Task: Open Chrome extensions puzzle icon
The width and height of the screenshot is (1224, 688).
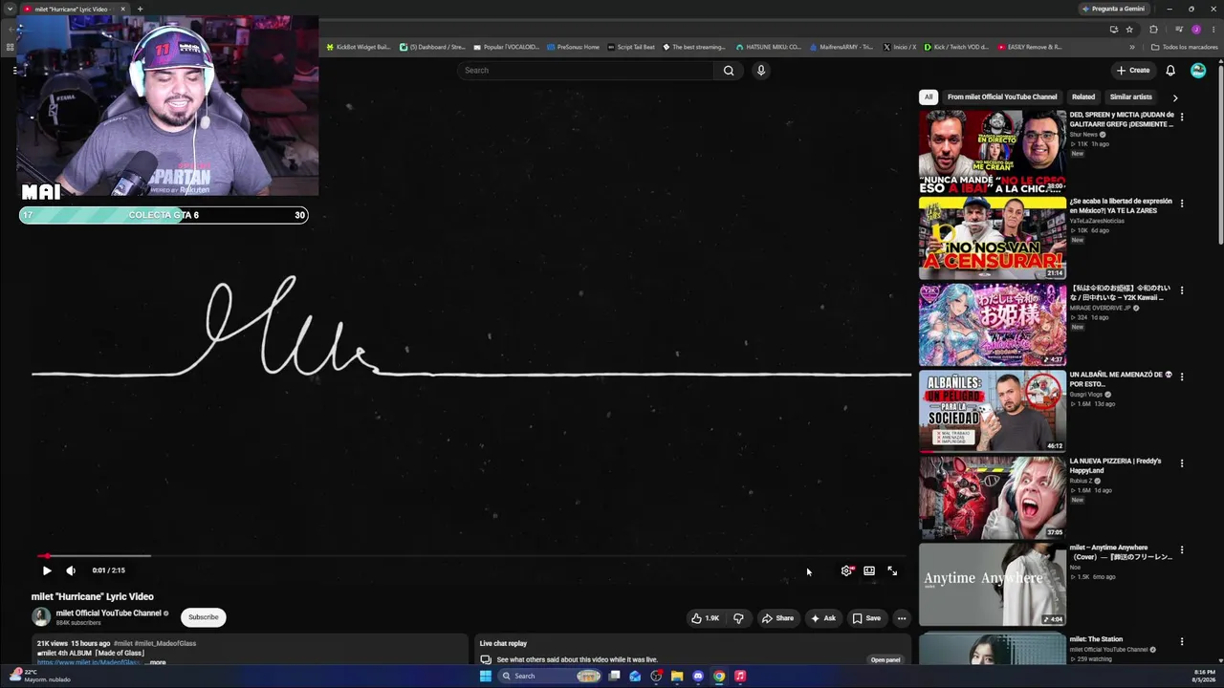Action: pyautogui.click(x=1153, y=29)
